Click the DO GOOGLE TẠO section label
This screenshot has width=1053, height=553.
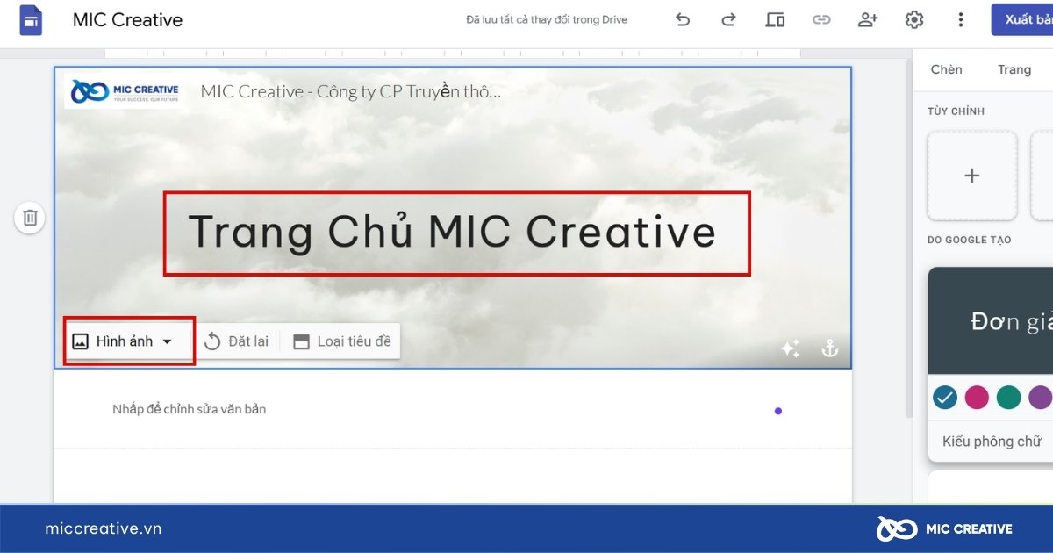click(969, 240)
